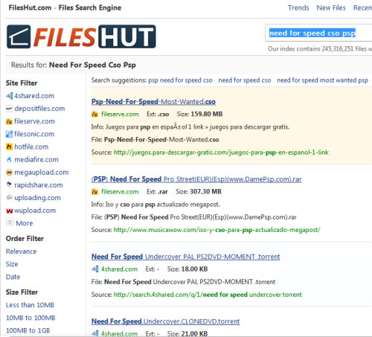Image resolution: width=372 pixels, height=337 pixels.
Task: Click the filesonic.com icon in Site Filter
Action: 9,134
